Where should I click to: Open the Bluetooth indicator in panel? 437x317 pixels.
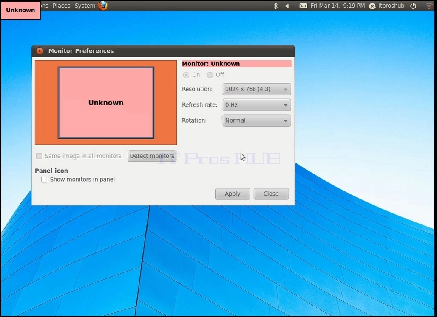(275, 6)
